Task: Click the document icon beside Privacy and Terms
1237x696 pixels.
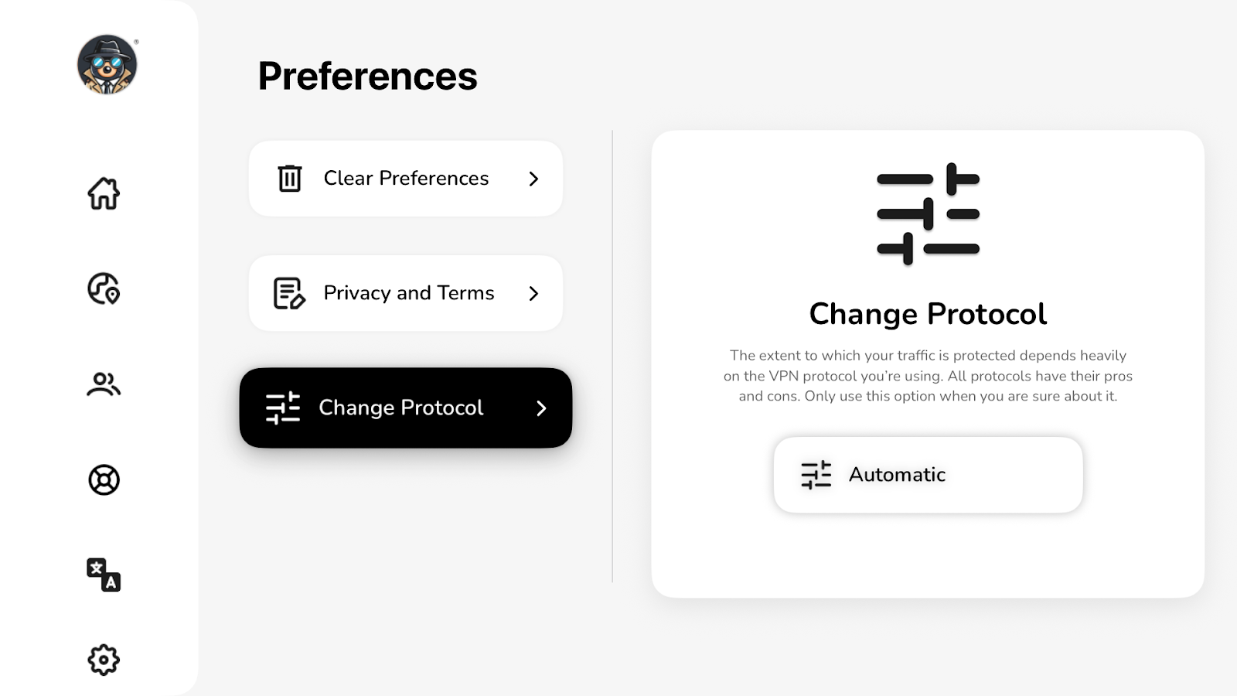Action: point(289,293)
